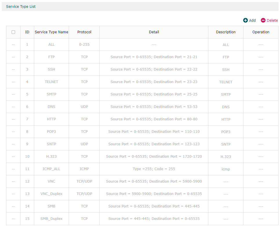Viewport: 280px width, 226px height.
Task: Click the SMB_Duplex service type name
Action: pos(51,219)
